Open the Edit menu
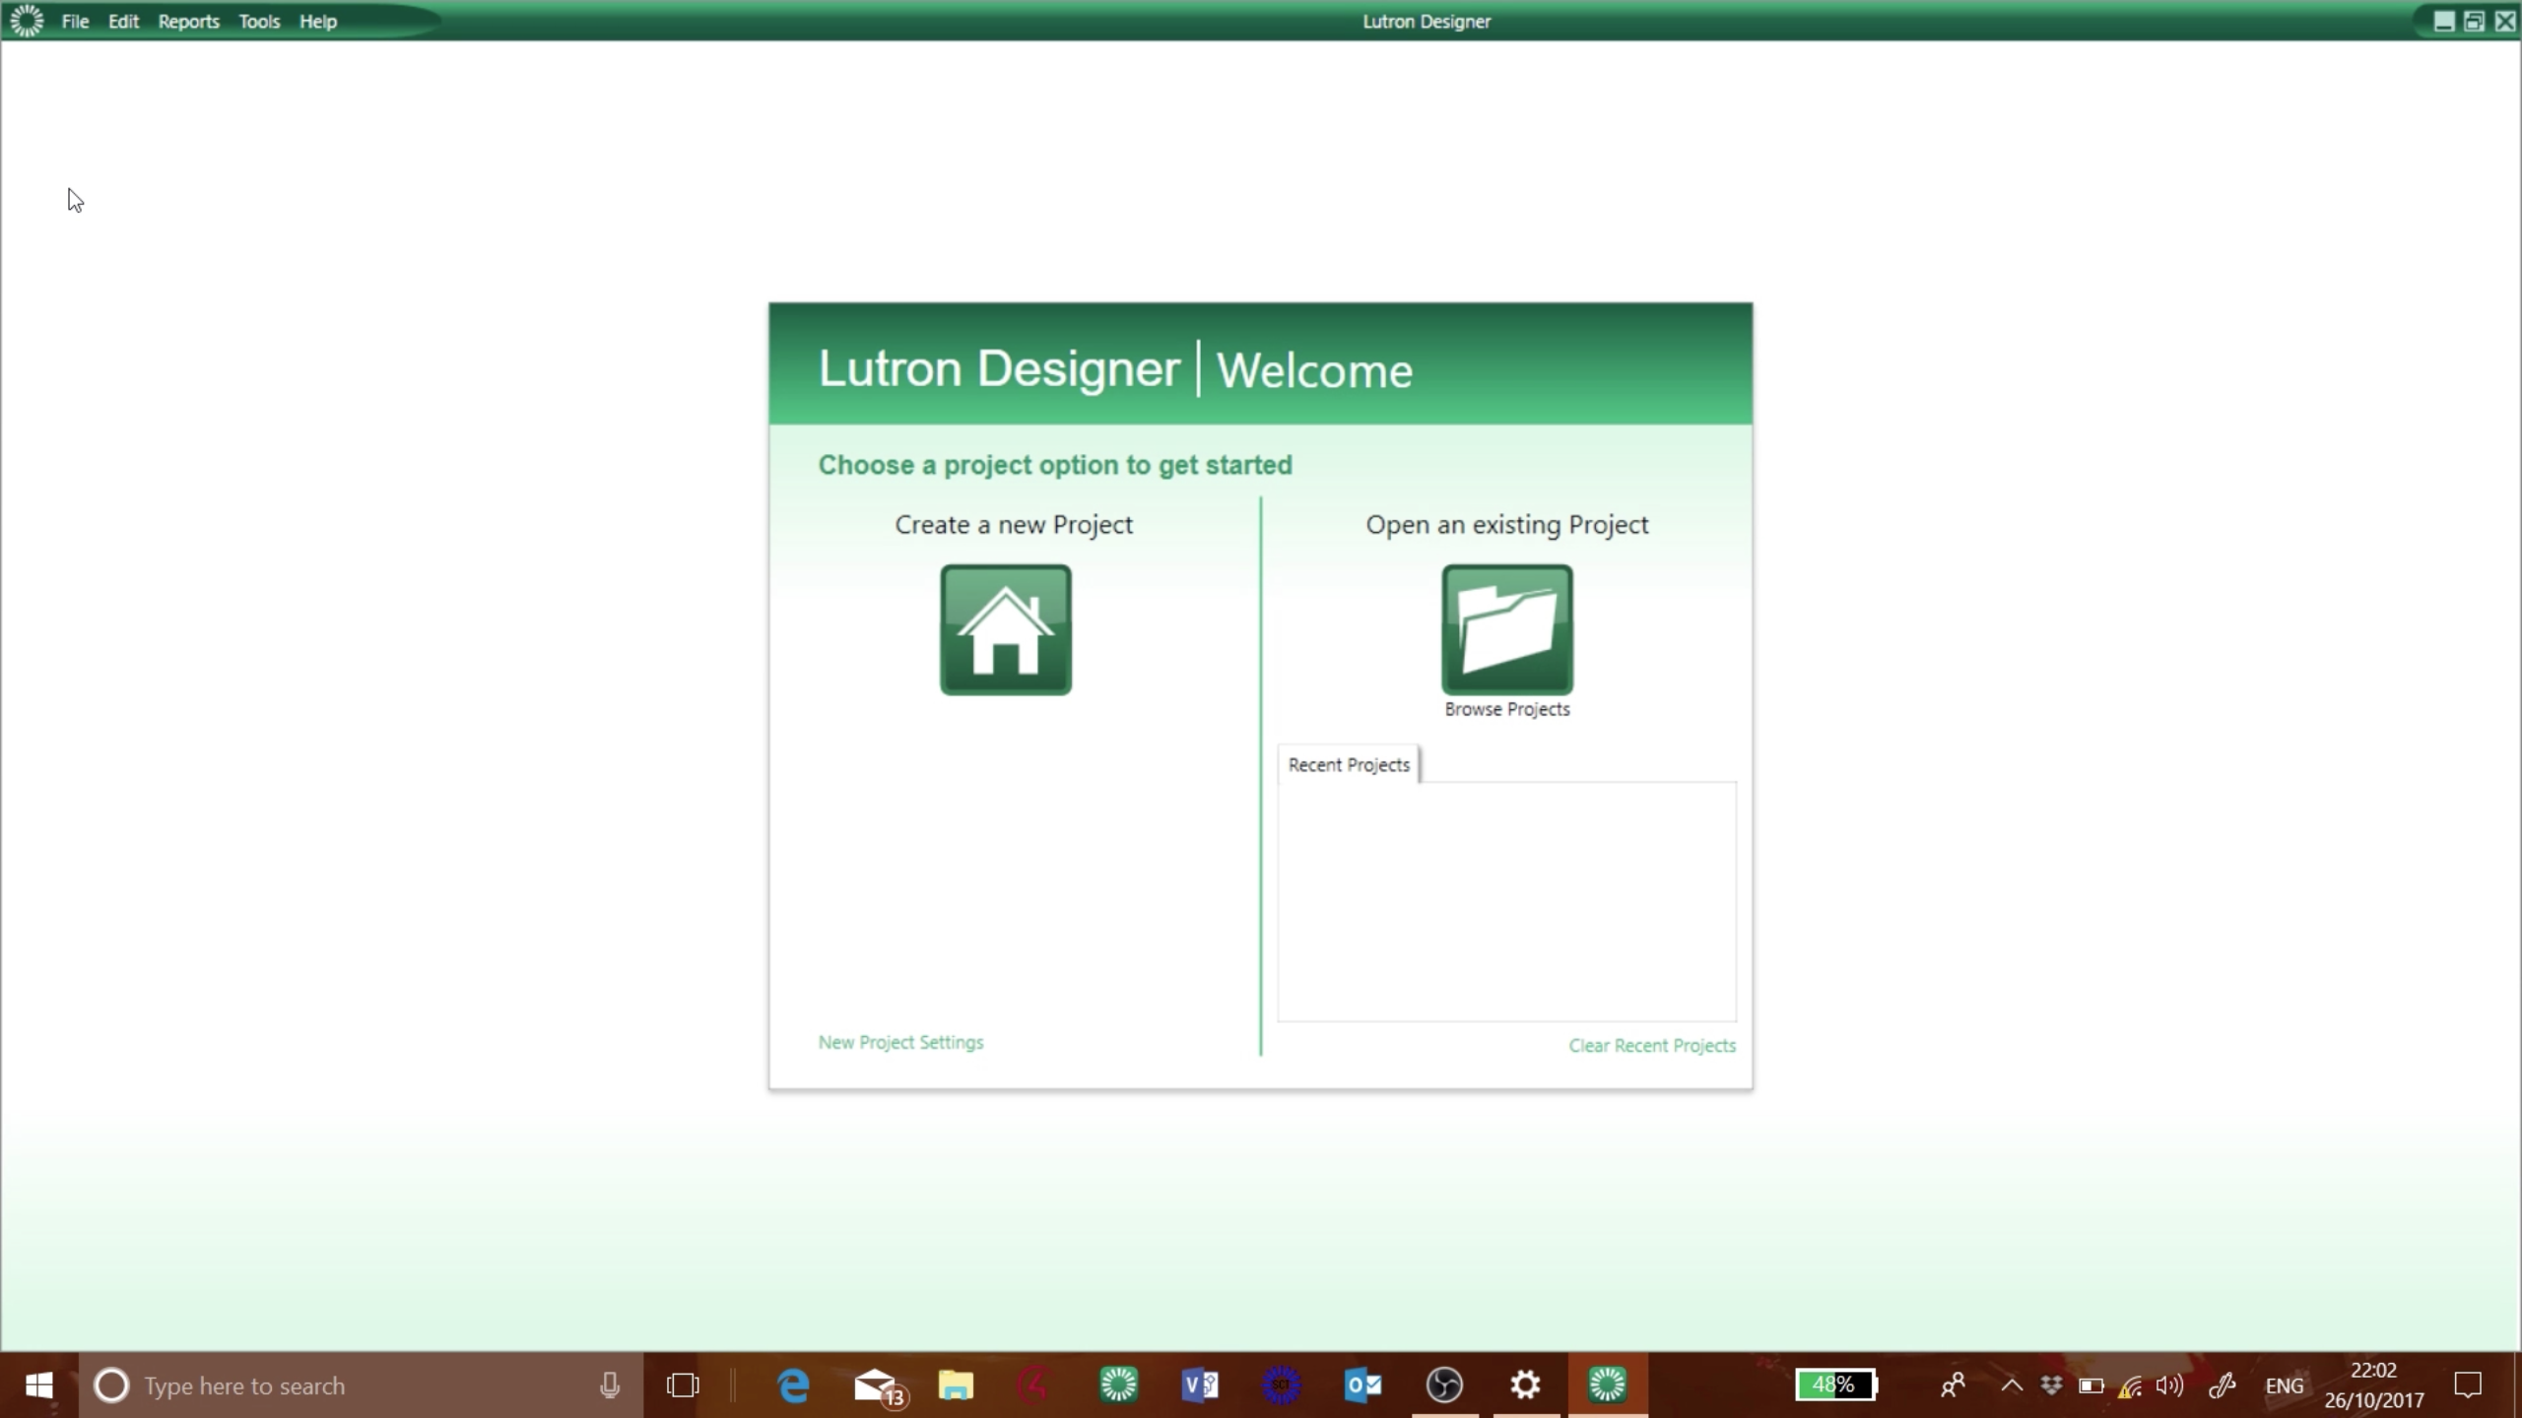Screen dimensions: 2522x1418 click(x=123, y=21)
